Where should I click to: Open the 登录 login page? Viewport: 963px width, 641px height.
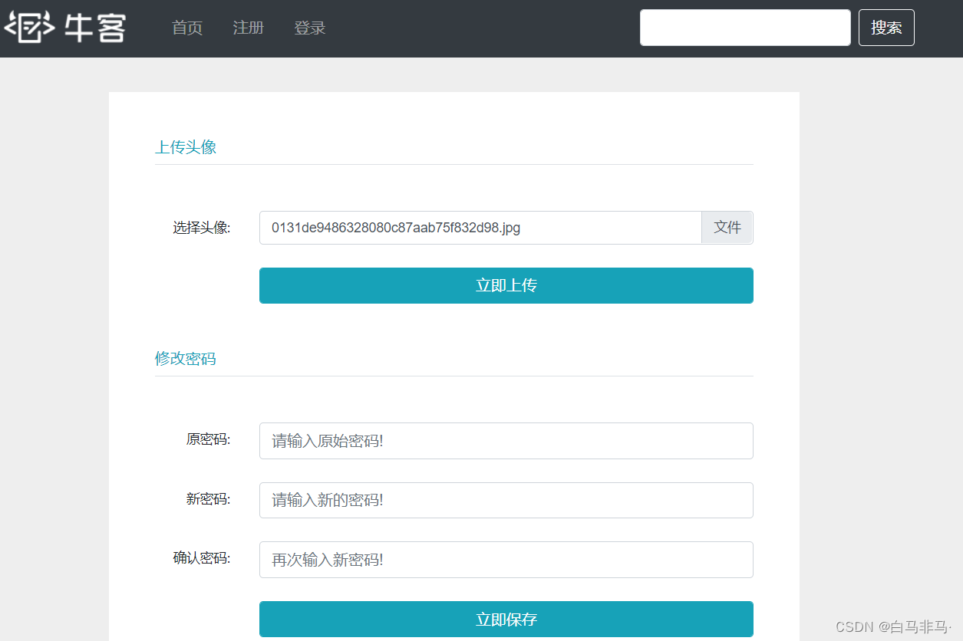tap(310, 28)
